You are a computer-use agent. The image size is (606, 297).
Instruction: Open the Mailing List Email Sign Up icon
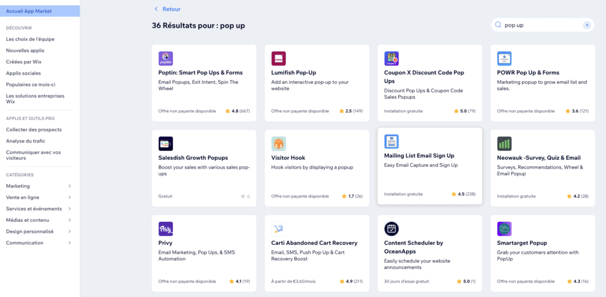pos(392,141)
